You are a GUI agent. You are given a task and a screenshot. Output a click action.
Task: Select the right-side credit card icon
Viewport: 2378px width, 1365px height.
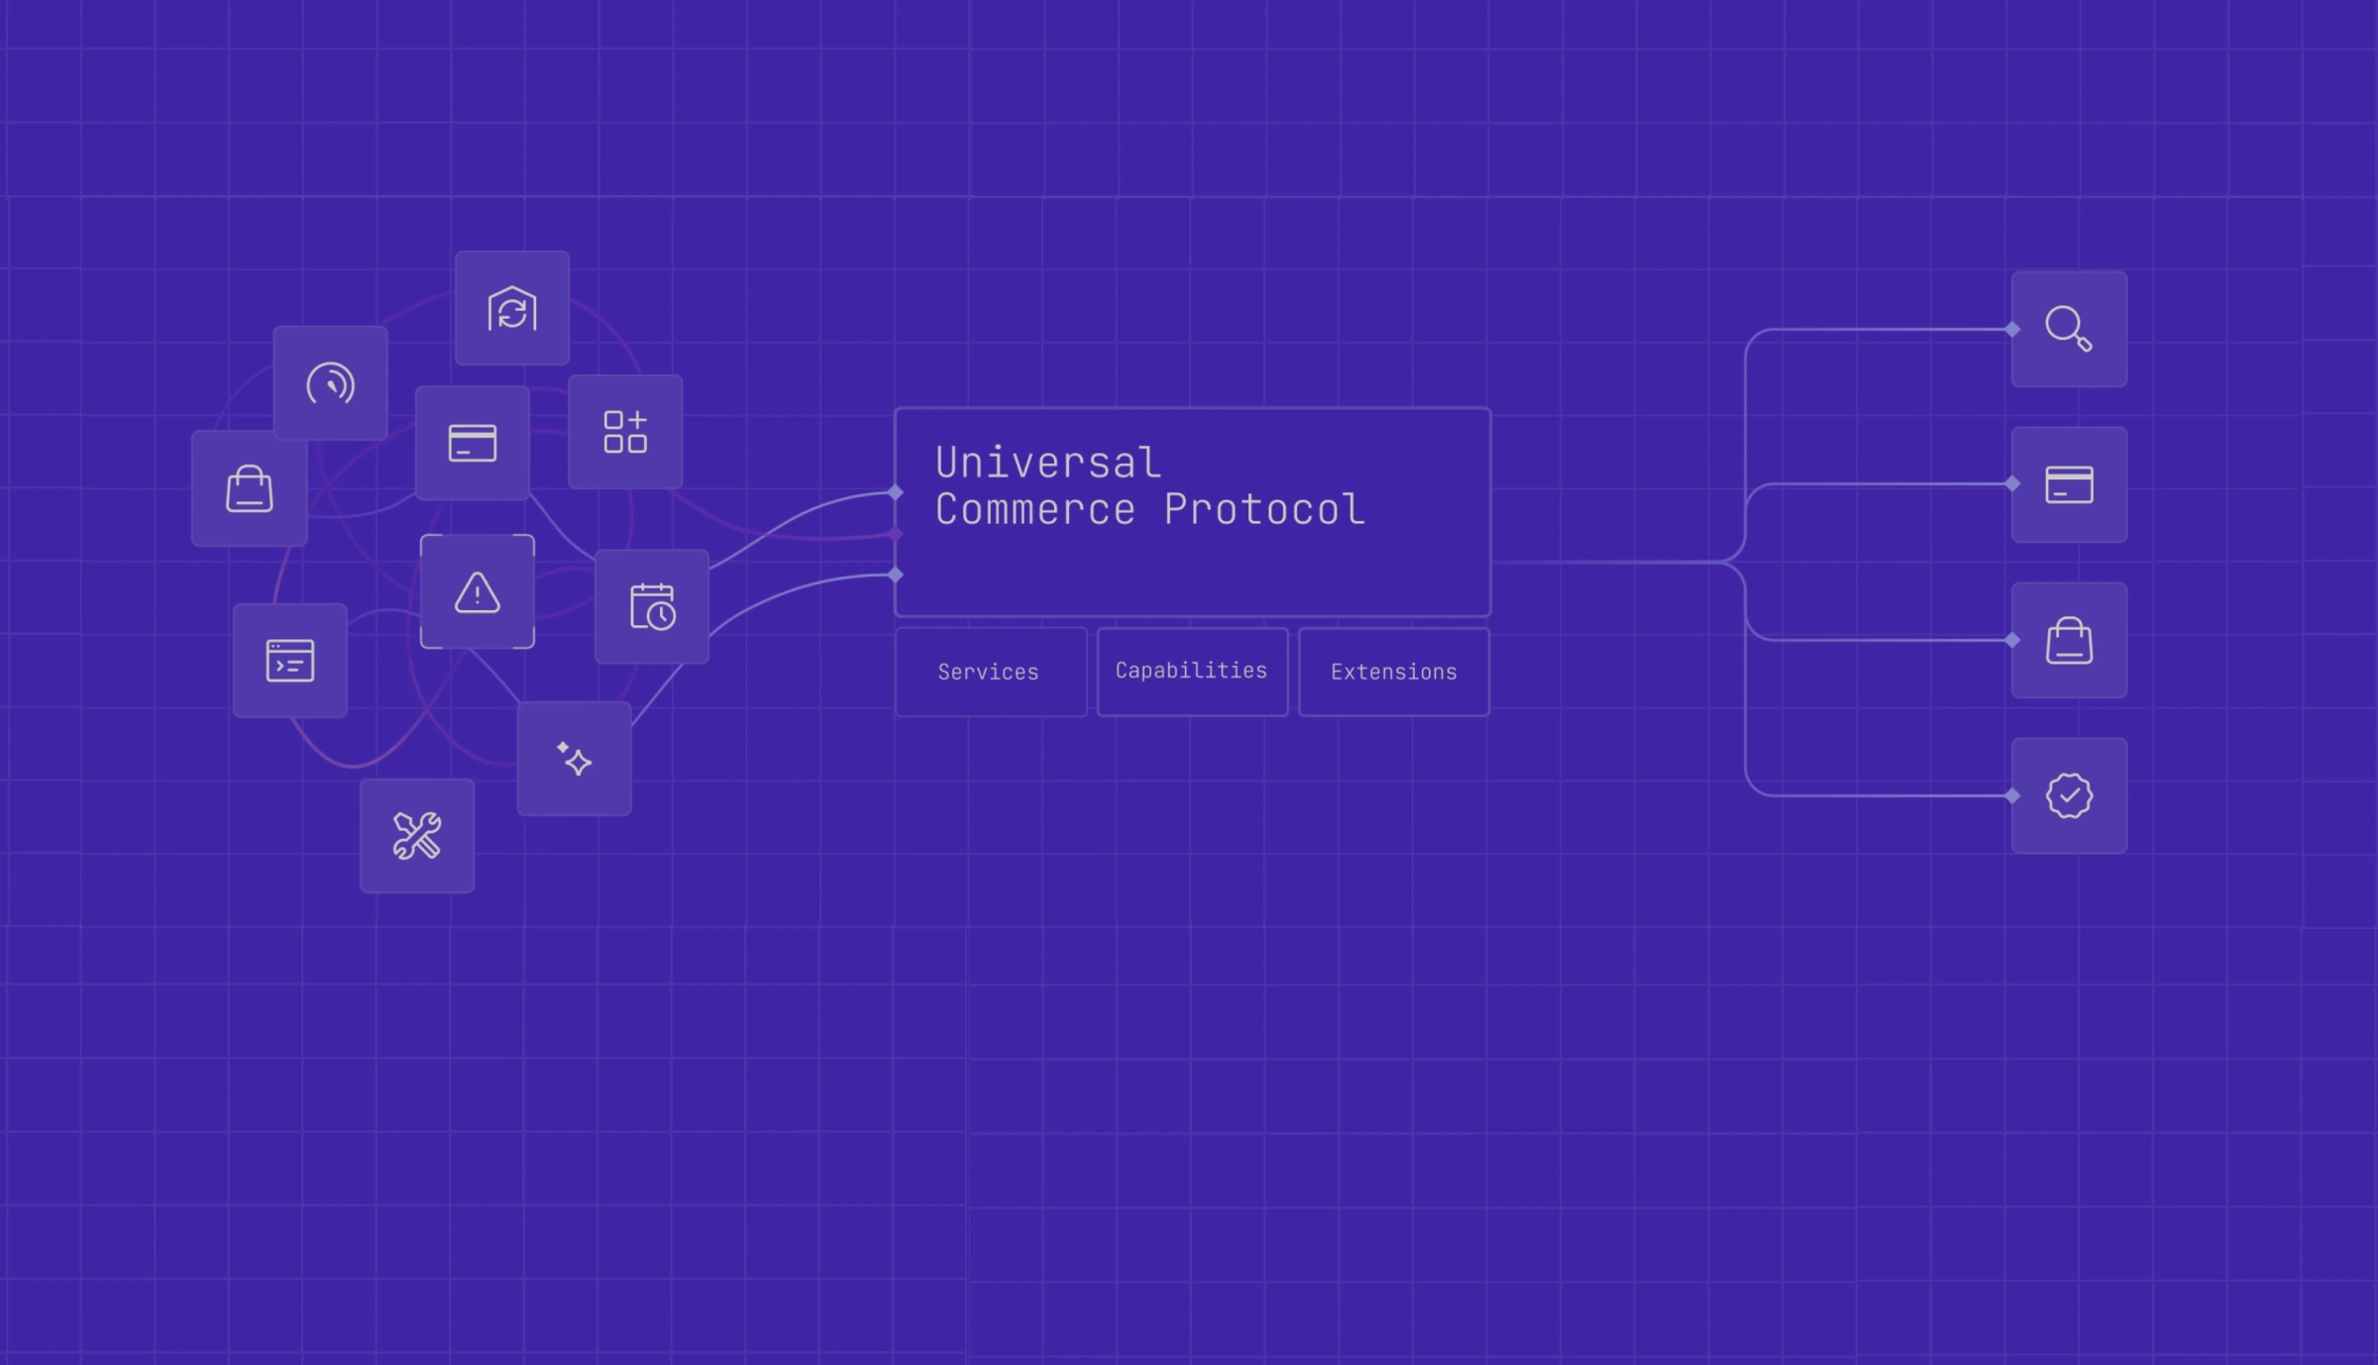(2068, 484)
